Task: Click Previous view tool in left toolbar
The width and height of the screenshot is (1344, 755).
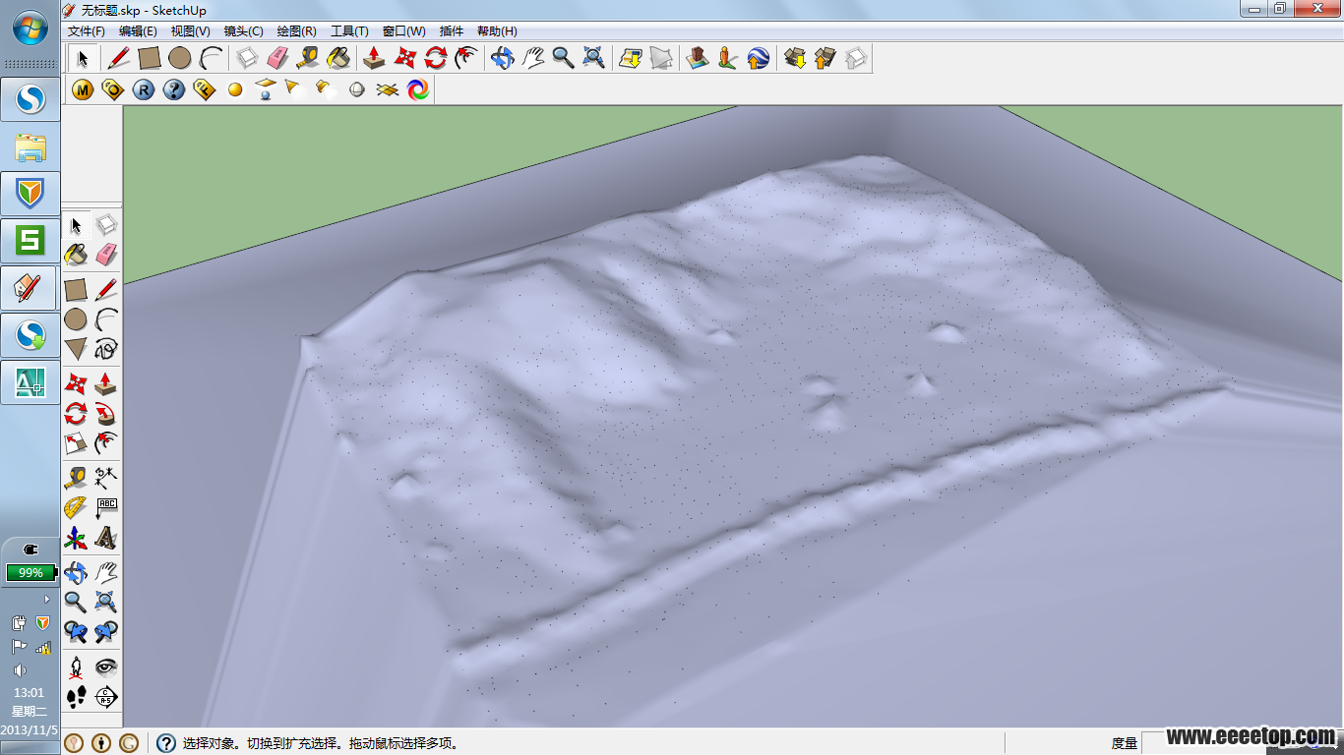Action: click(76, 631)
